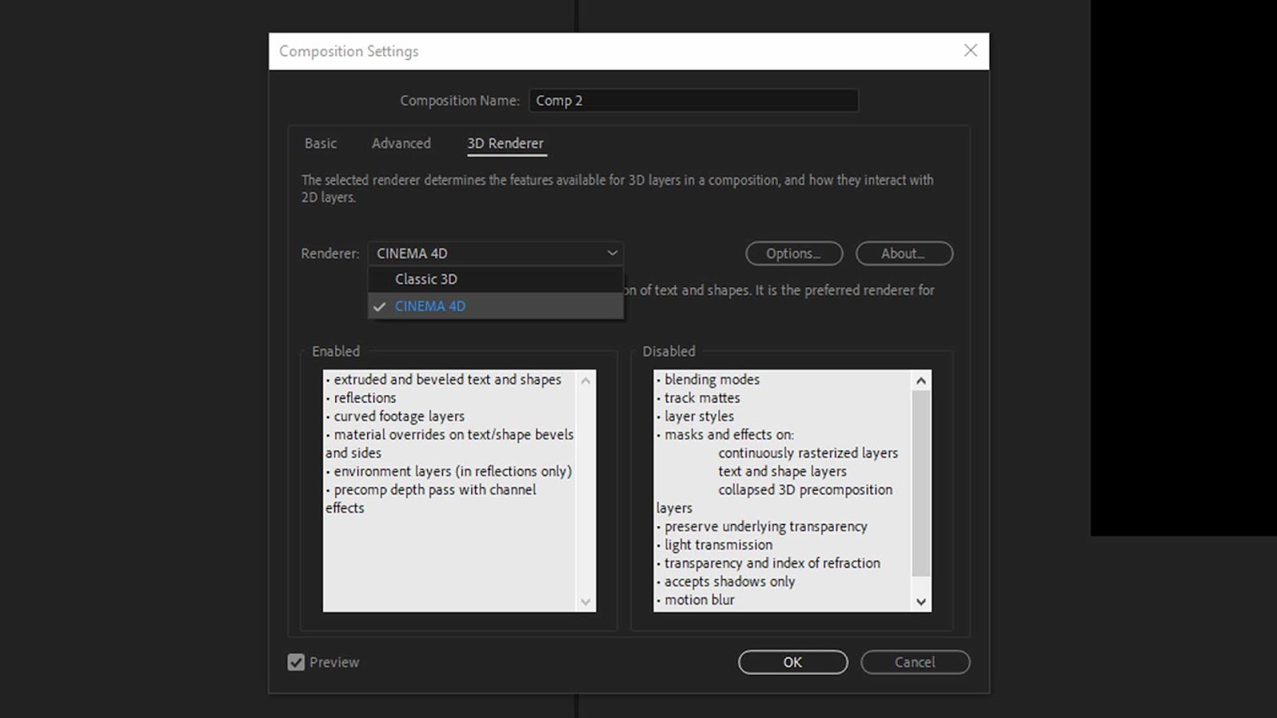Click the 'reflections' enabled feature
Image resolution: width=1277 pixels, height=718 pixels.
coord(365,398)
